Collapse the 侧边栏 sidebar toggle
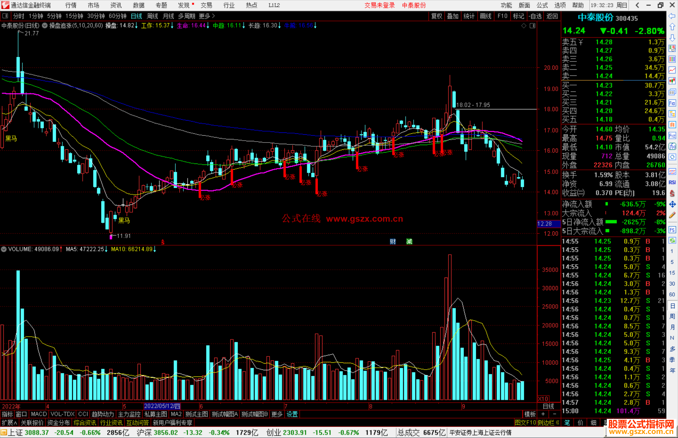678x438 pixels. tap(549, 423)
